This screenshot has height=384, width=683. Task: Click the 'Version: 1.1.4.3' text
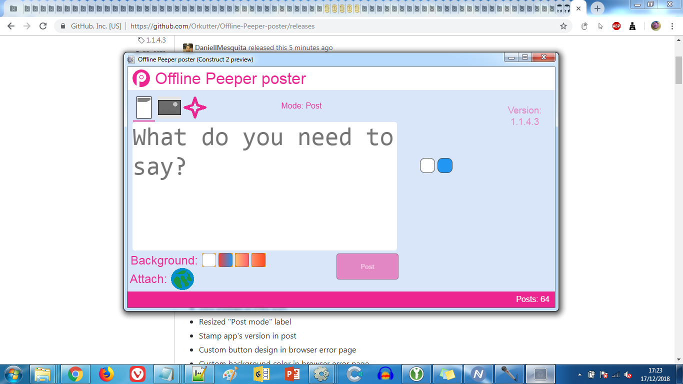coord(524,116)
